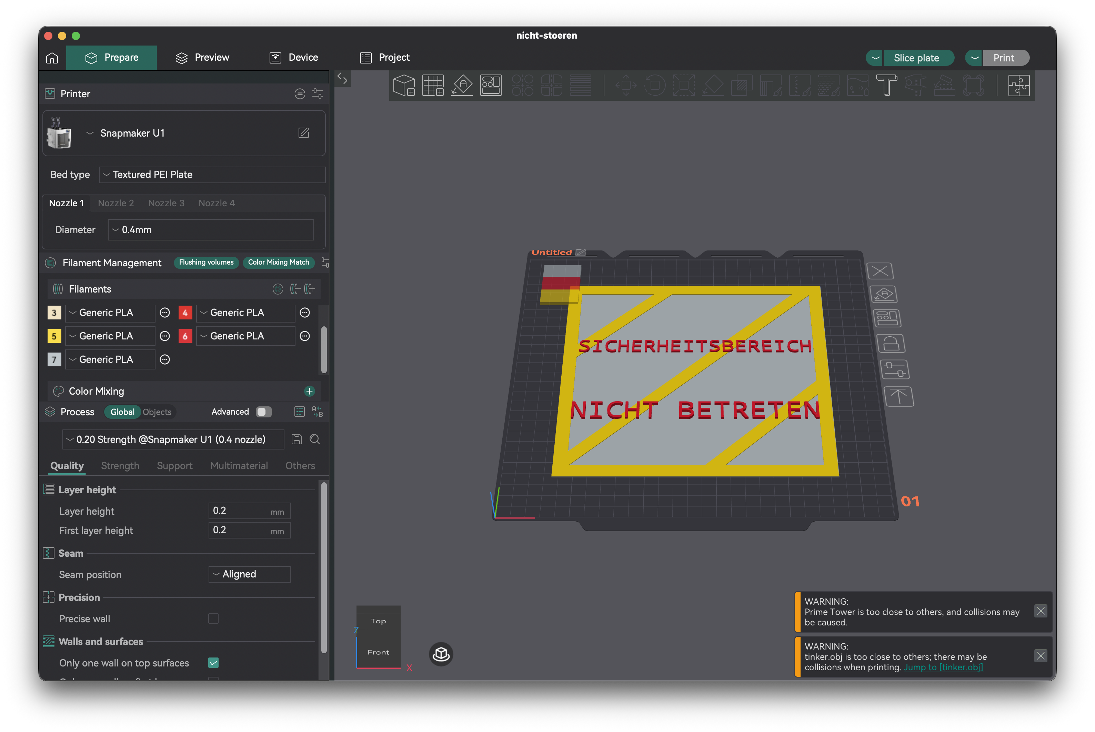Open the 0.20 Strength process preset dropdown
Viewport: 1095px width, 732px height.
[173, 439]
